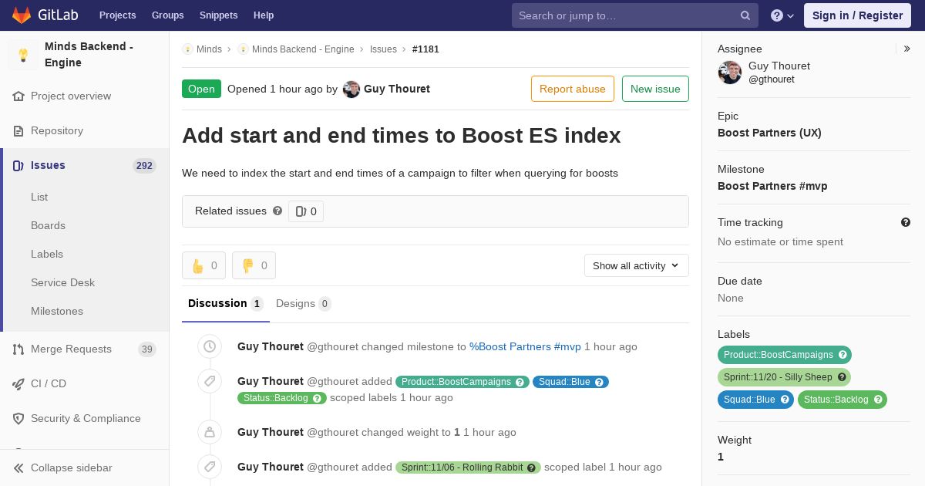This screenshot has width=925, height=486.
Task: Click the clock icon on milestone activity
Action: pos(210,347)
